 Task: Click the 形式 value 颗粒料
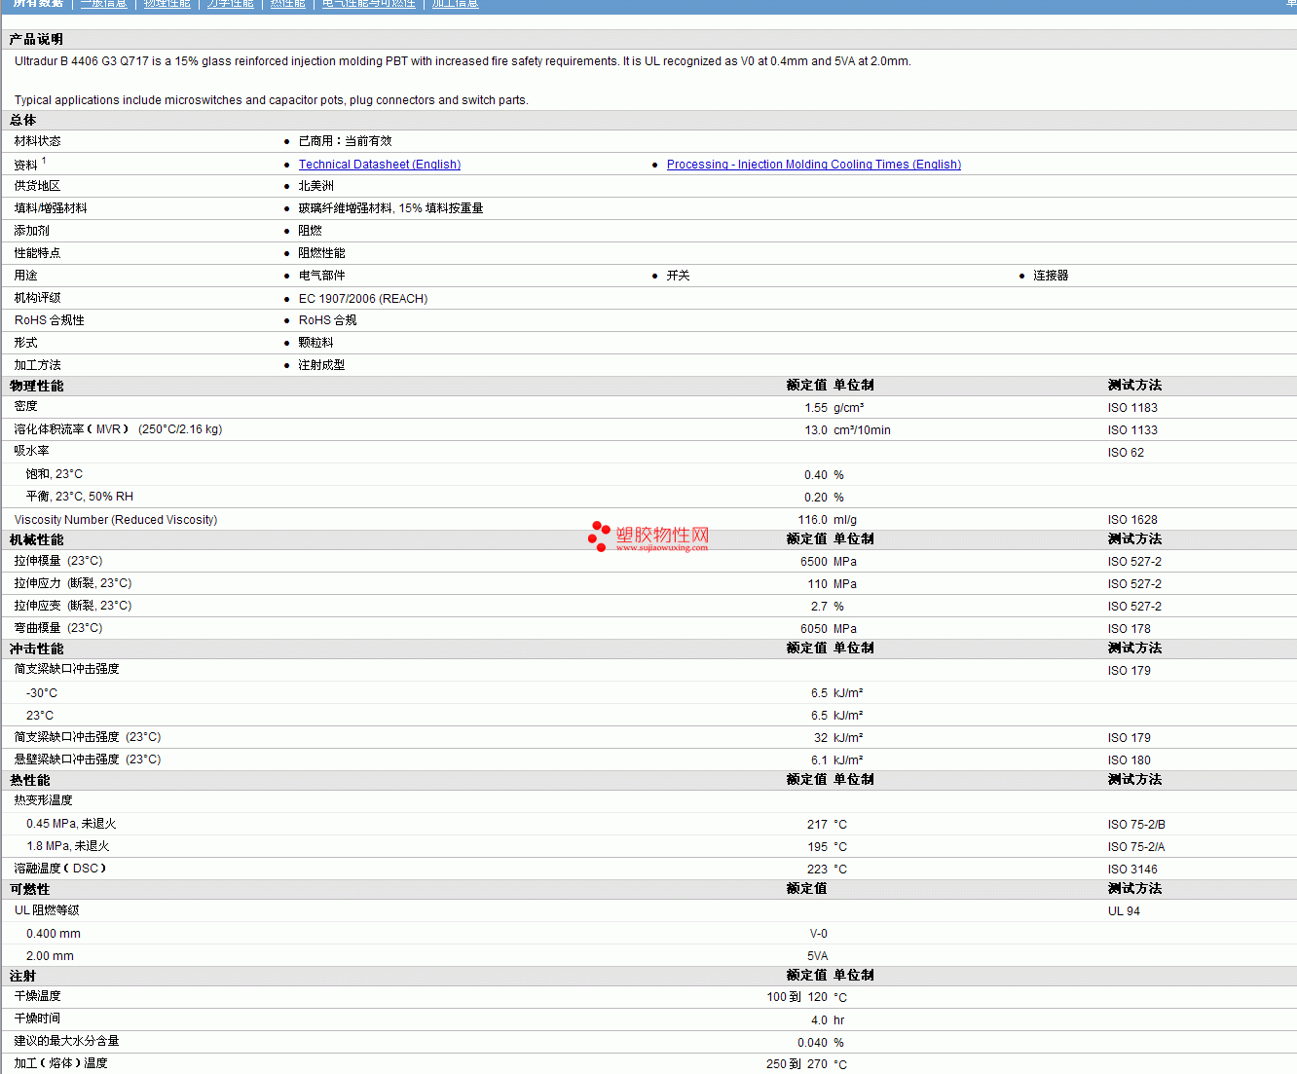[x=316, y=343]
